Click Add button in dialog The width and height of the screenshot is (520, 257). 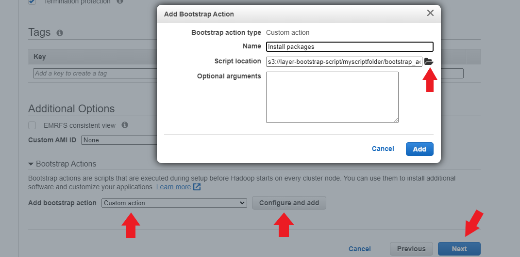click(419, 149)
